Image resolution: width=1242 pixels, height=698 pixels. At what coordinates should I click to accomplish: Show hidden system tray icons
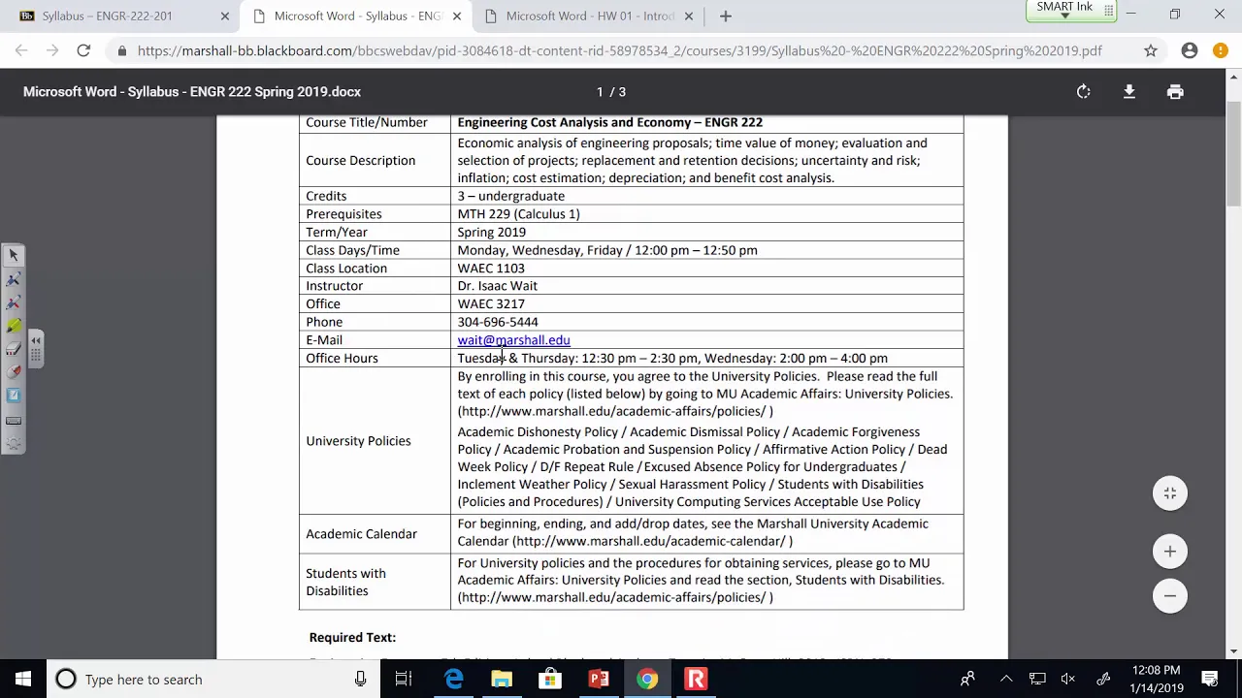click(1006, 680)
